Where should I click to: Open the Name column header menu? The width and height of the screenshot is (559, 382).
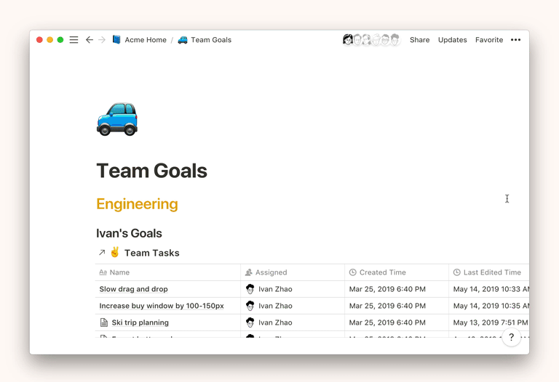(x=119, y=272)
